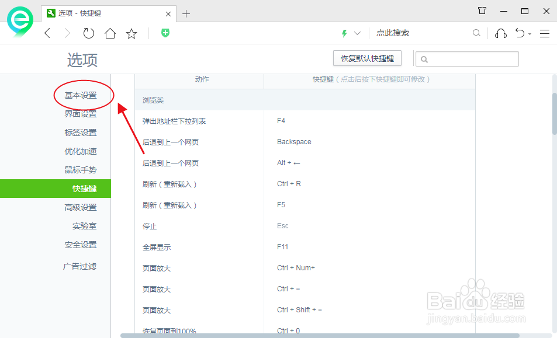Open the hamburger main menu

pos(545,33)
